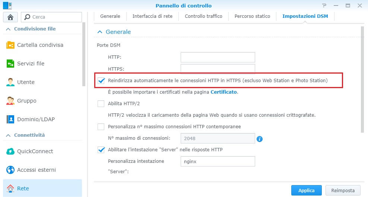368x197 pixels.
Task: Open the Utente user icon
Action: [10, 82]
